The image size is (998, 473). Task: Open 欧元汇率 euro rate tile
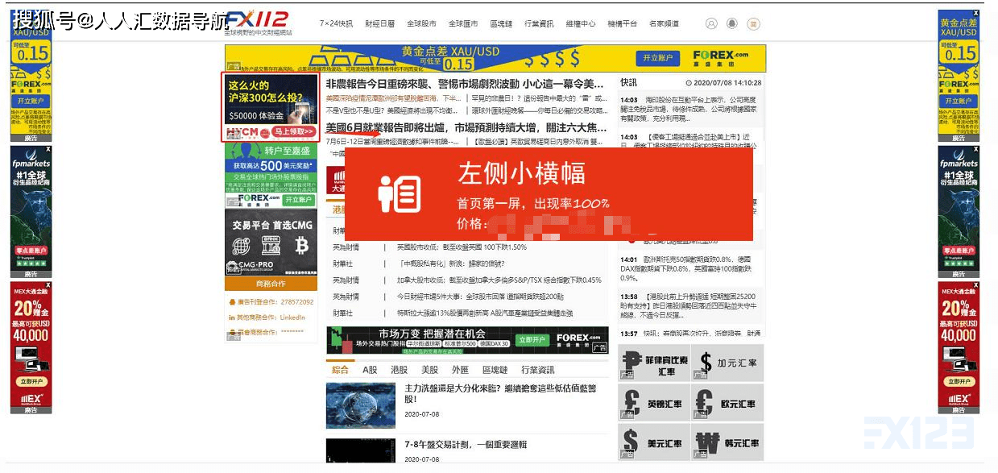(x=727, y=403)
